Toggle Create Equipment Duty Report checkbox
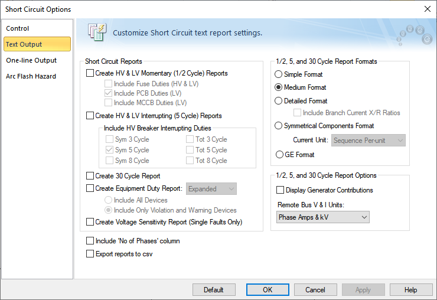 coord(90,189)
